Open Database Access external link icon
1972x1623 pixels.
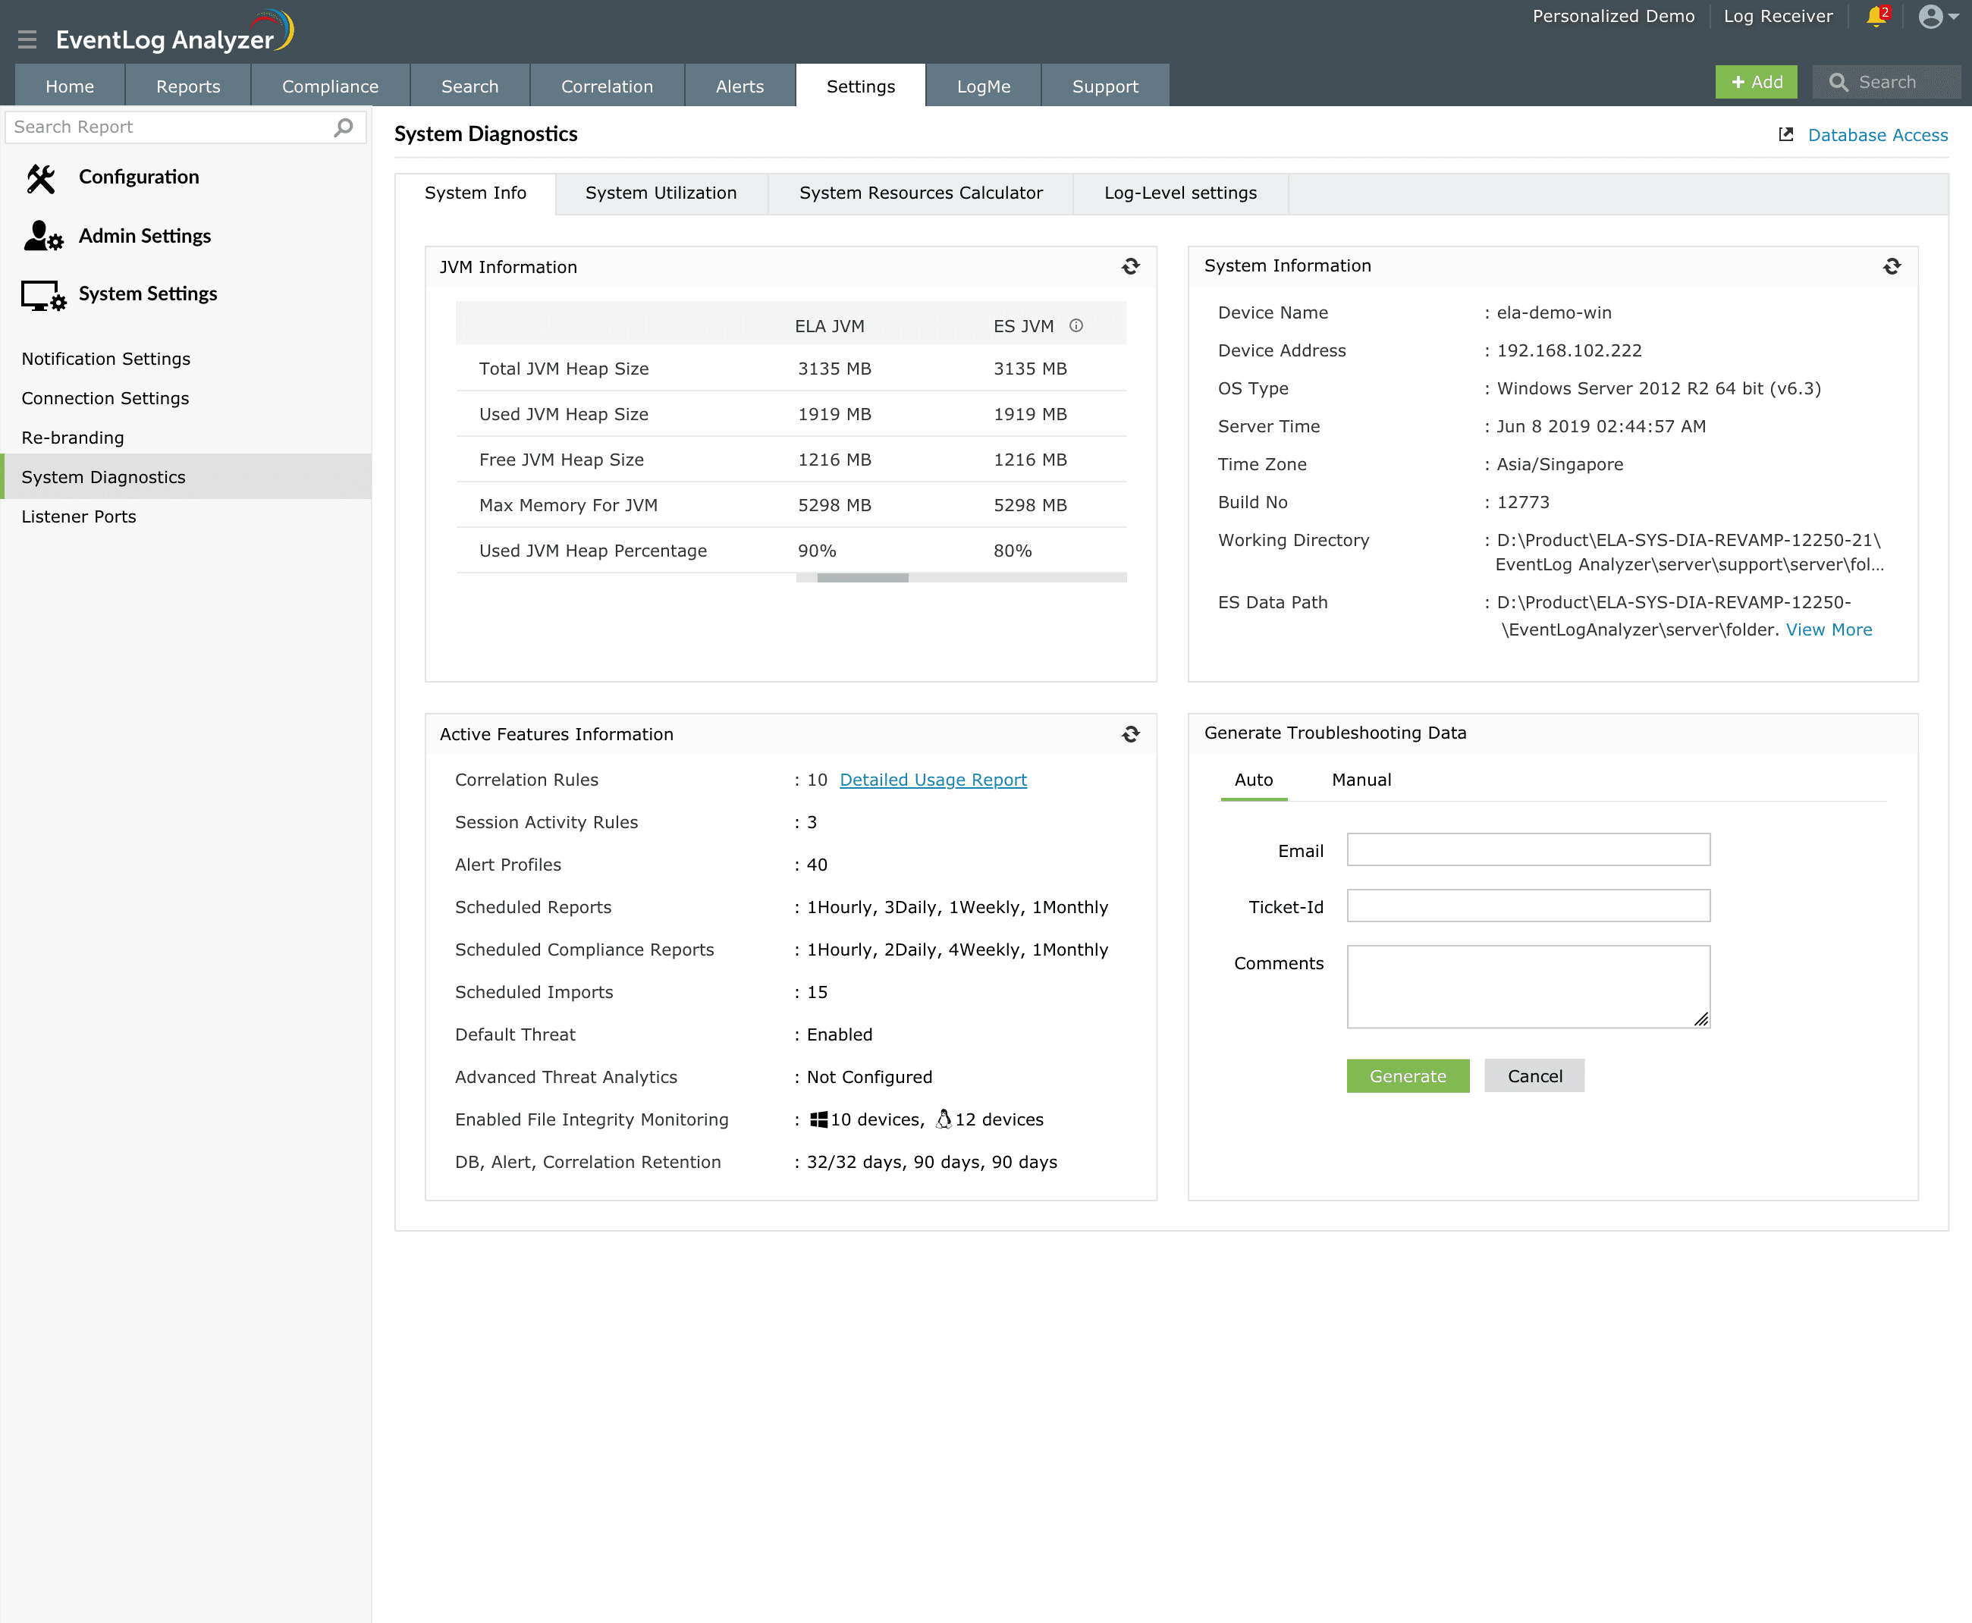1786,135
